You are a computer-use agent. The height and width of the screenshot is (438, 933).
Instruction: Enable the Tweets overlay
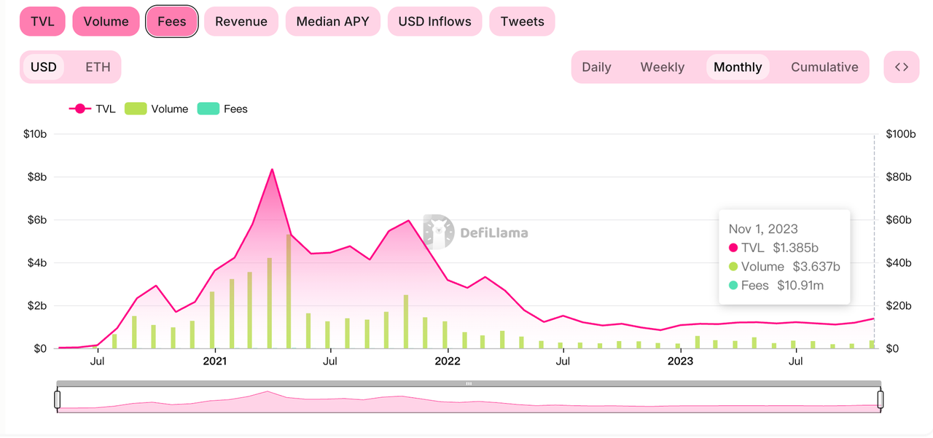pos(522,21)
